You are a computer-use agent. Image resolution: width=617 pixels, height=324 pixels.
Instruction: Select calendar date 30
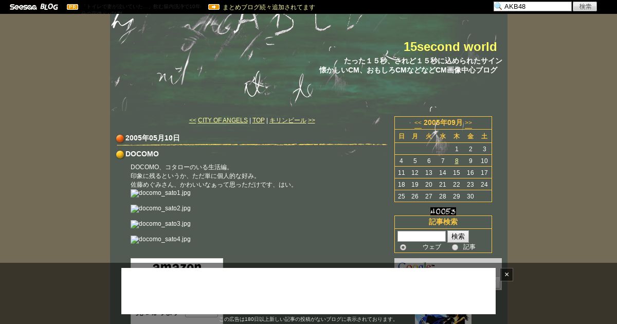470,196
